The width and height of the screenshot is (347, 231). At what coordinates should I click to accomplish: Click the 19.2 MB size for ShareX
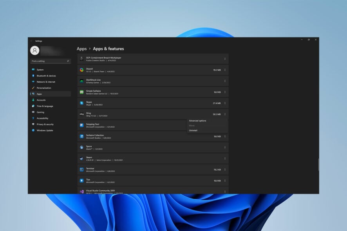(217, 70)
